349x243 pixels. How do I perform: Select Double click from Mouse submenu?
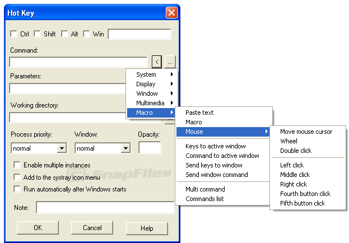(x=296, y=151)
